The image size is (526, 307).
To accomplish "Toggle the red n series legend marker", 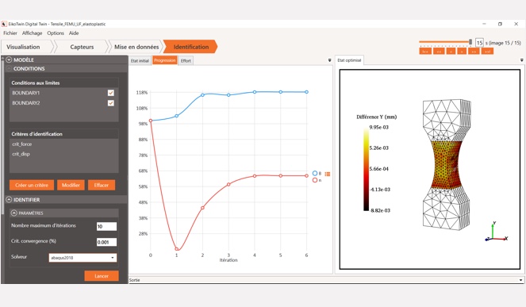I will click(315, 180).
